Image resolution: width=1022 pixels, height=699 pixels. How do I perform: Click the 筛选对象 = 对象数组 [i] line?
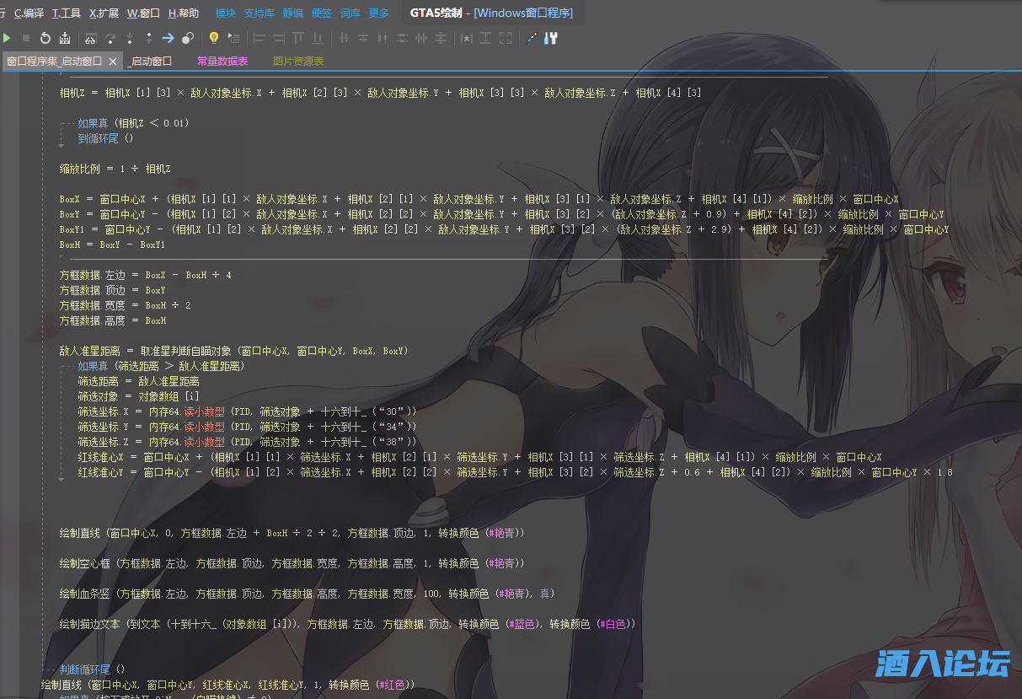click(138, 397)
